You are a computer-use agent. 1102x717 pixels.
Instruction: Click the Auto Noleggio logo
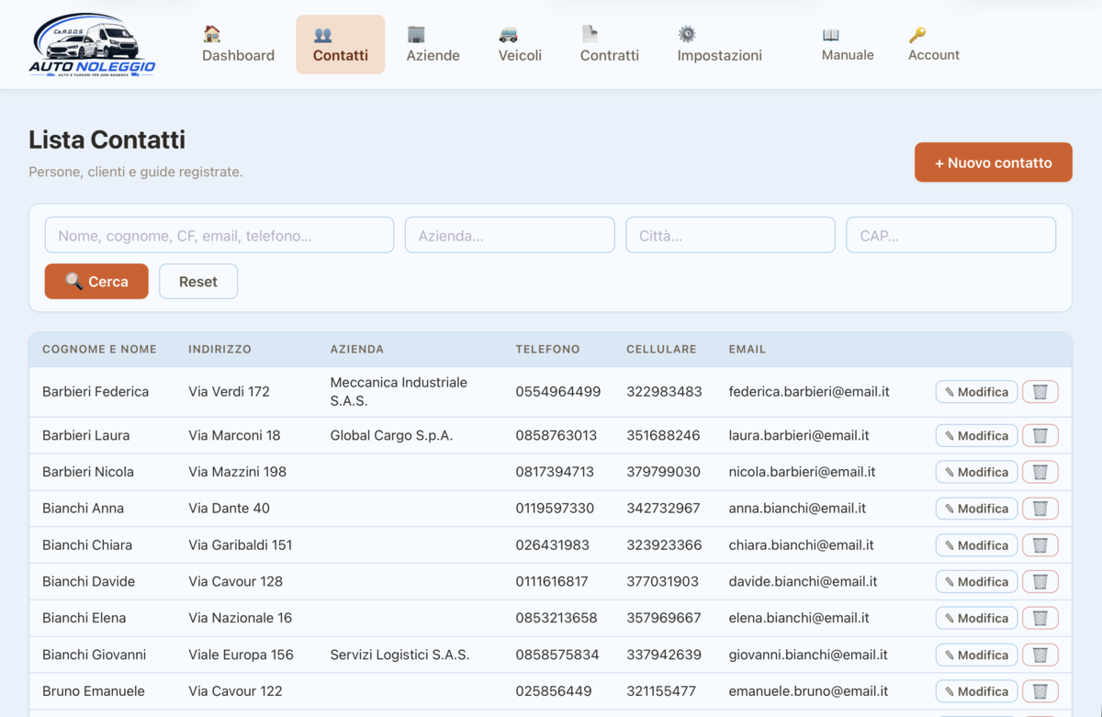(x=92, y=44)
